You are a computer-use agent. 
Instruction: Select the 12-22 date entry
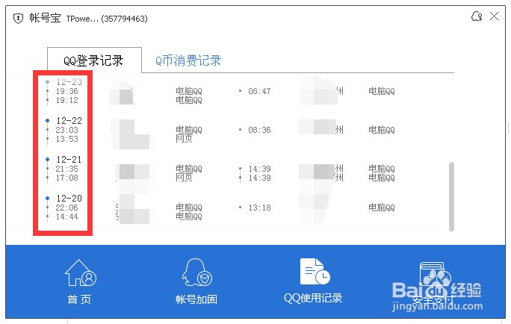(69, 120)
